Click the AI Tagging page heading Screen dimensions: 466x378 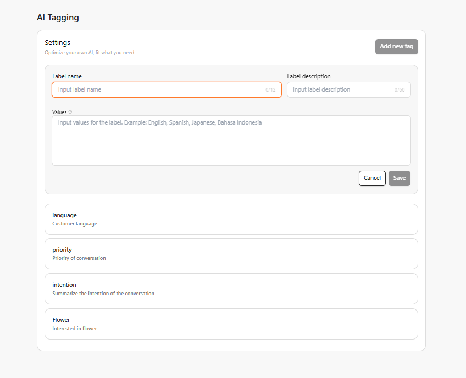[x=58, y=18]
